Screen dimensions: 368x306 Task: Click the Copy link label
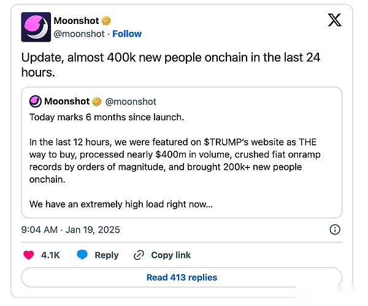click(171, 255)
